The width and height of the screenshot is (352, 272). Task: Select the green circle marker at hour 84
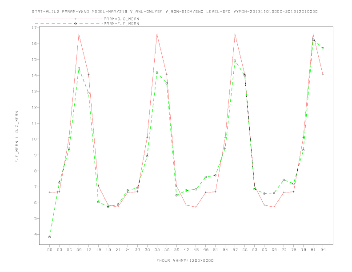(x=323, y=48)
